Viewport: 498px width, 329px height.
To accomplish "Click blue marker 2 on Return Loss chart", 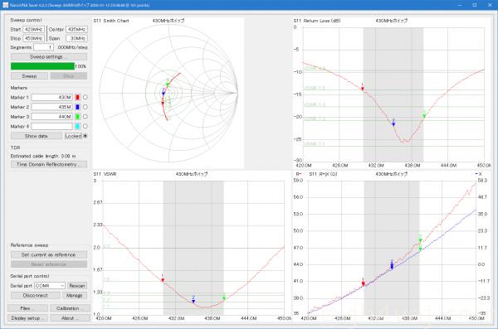I will 393,123.
